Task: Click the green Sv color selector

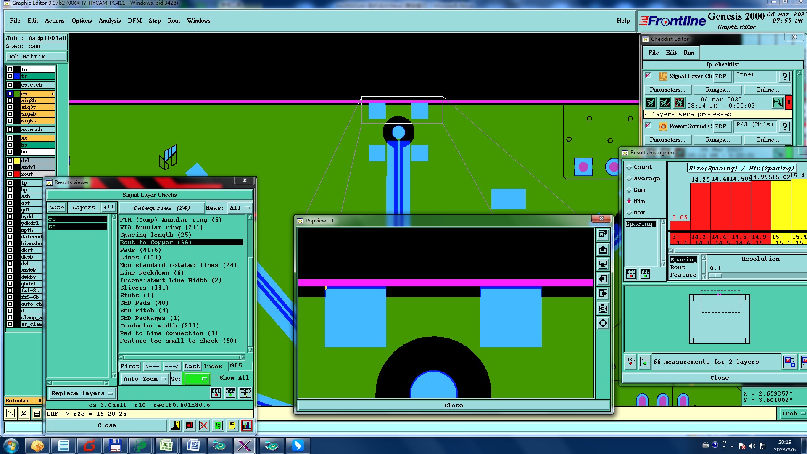Action: point(196,379)
